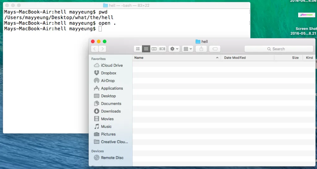Switch Finder to Cover Flow view
The image size is (317, 169).
(x=162, y=49)
